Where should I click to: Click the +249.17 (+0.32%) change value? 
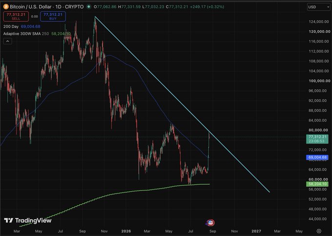(207, 7)
